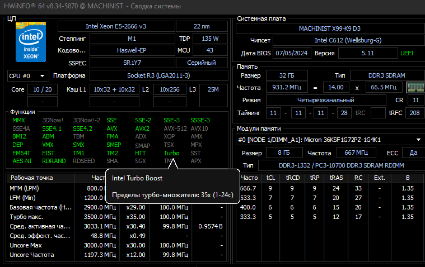Viewport: 425px width, 267px height.
Task: Click the Intel Inside Xeon logo
Action: (31, 42)
